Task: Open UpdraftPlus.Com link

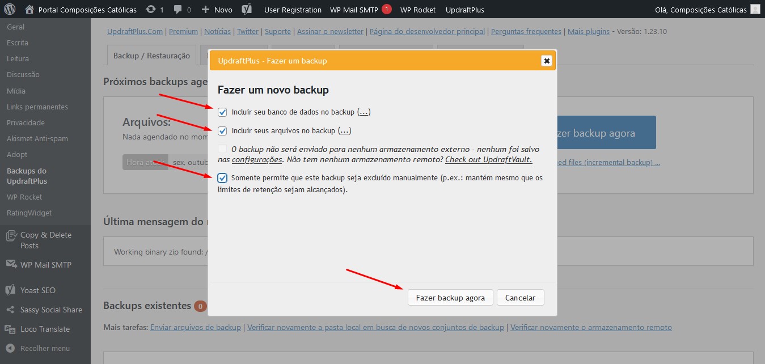Action: (x=135, y=32)
